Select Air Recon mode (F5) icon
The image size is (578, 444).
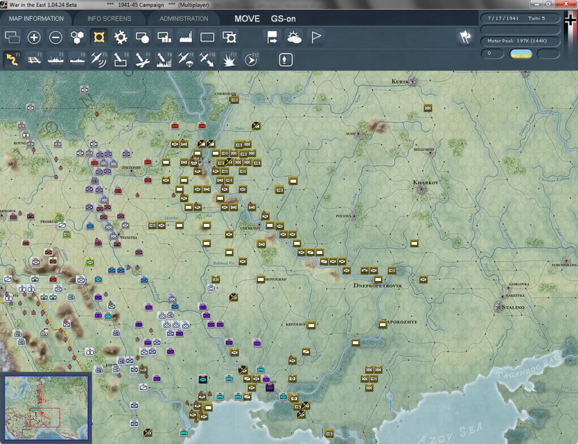99,59
